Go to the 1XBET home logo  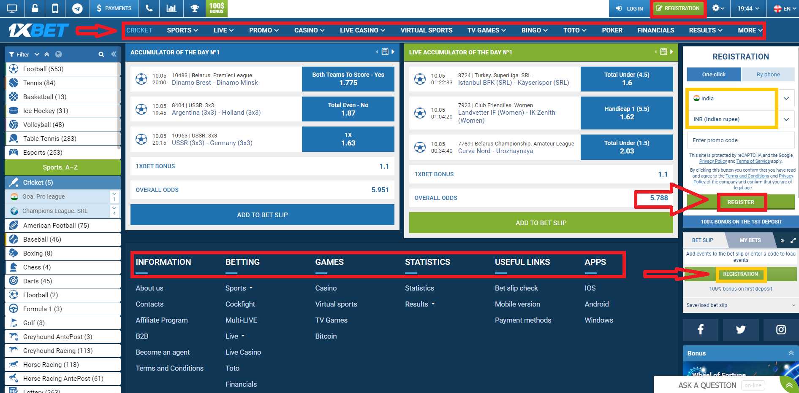click(x=38, y=30)
